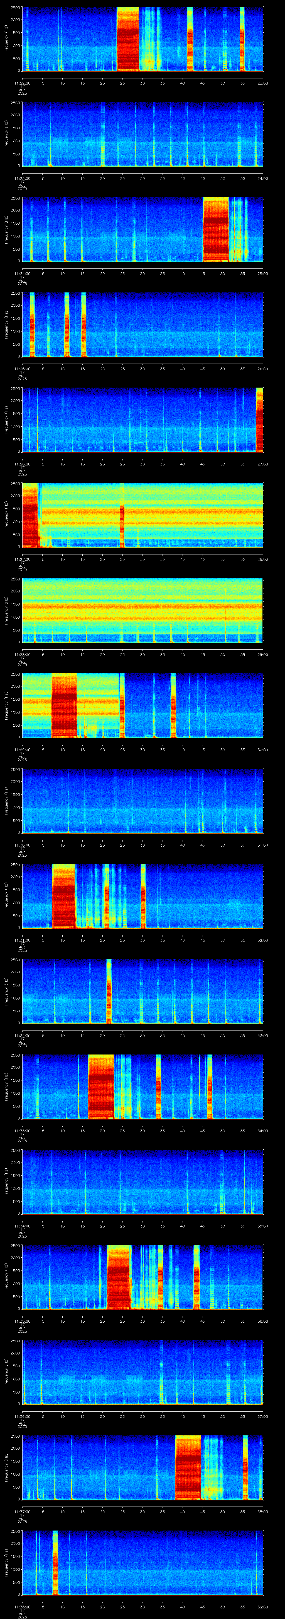This screenshot has width=285, height=1619.
Task: Click the 11:28:00 start time label
Action: pos(22,654)
